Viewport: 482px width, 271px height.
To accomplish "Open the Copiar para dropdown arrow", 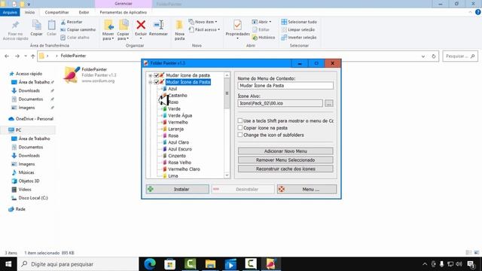I will 127,38.
